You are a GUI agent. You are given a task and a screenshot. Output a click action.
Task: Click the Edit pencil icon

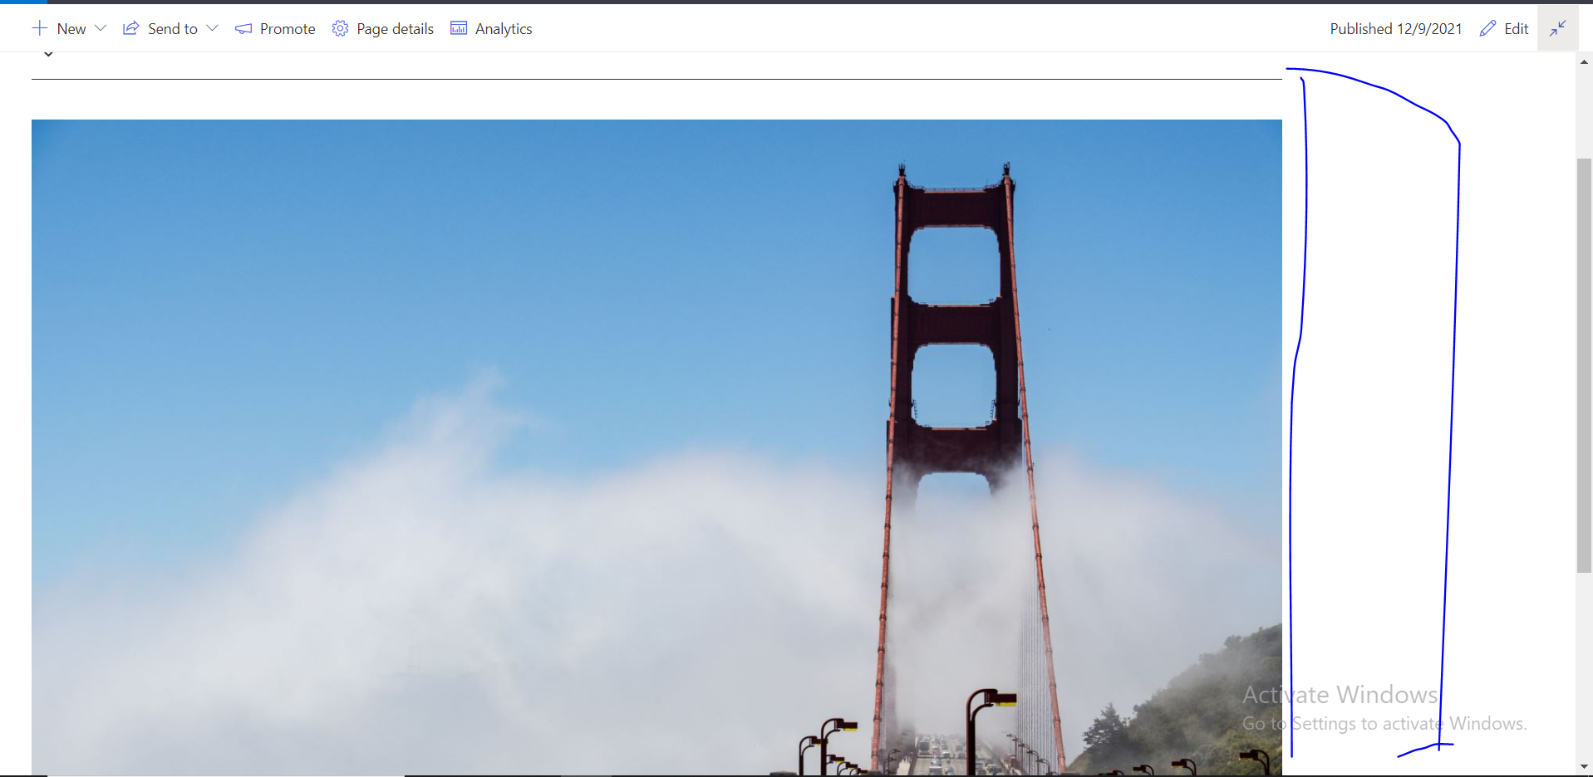click(x=1487, y=28)
